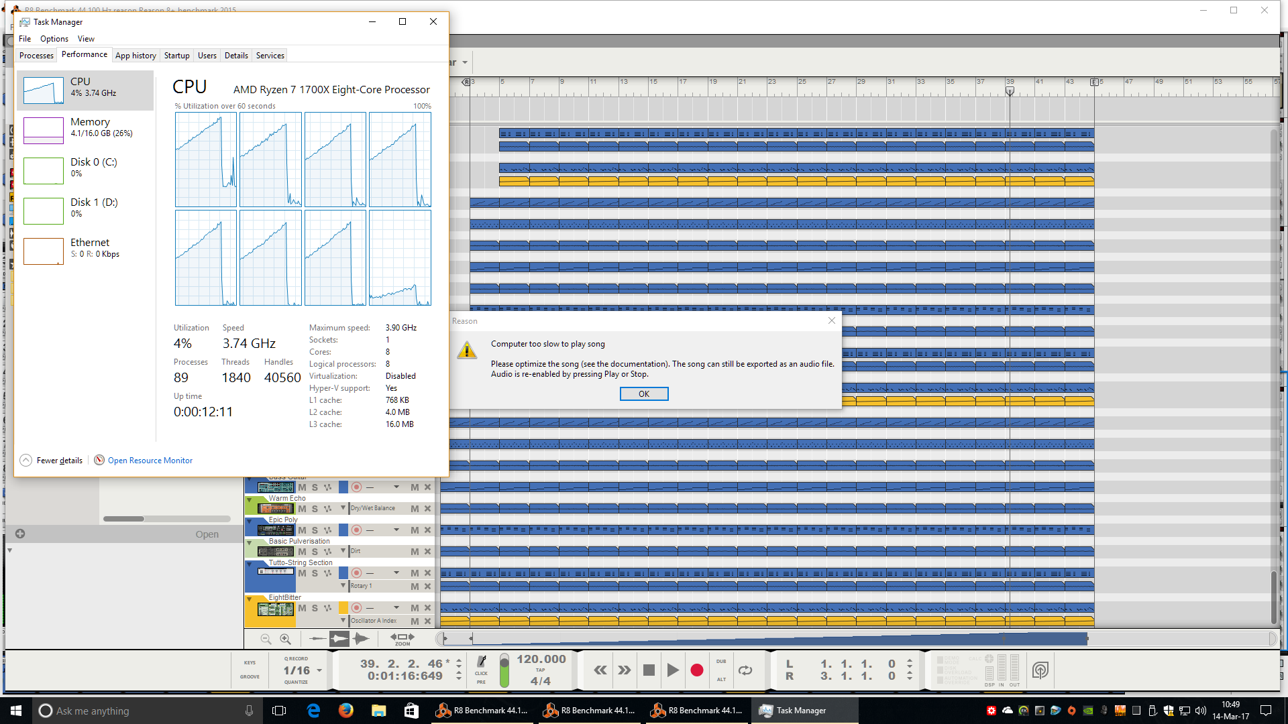Screen dimensions: 1288x724
Task: Collapse Task Manager with Fewer details
Action: [52, 460]
